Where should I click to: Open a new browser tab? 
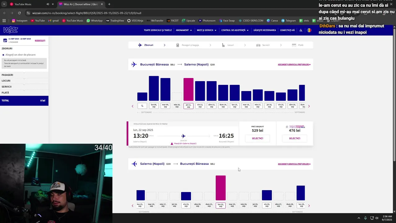pyautogui.click(x=109, y=4)
